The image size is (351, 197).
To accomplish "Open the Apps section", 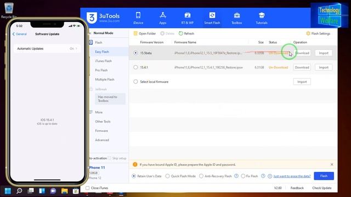I will click(163, 18).
